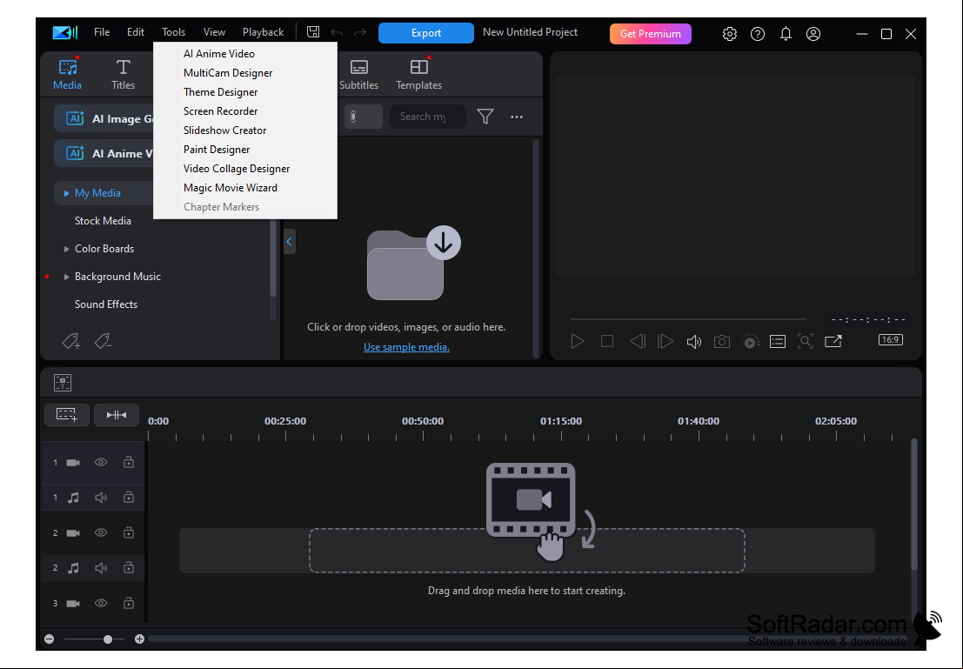This screenshot has width=963, height=669.
Task: Lock video track 1
Action: [x=129, y=462]
